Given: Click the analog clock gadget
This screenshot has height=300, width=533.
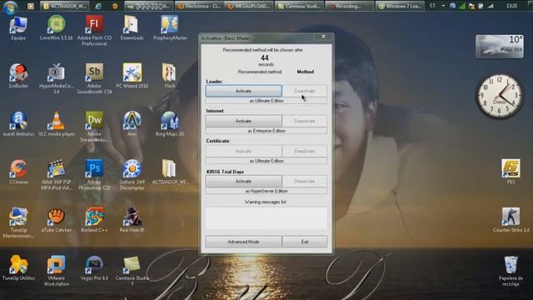Looking at the screenshot, I should 500,96.
